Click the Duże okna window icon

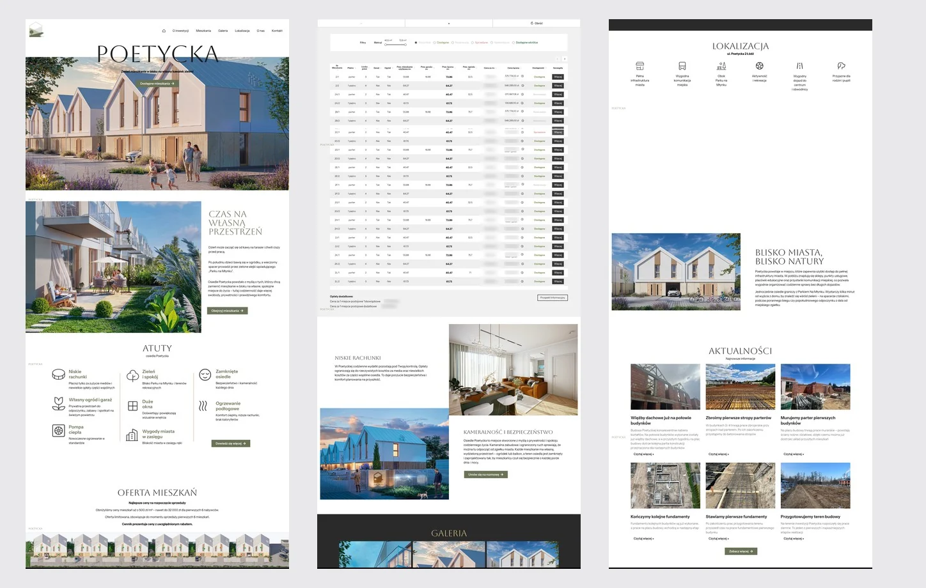coord(132,405)
